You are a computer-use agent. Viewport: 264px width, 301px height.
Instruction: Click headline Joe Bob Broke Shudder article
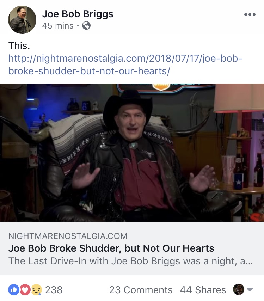point(111,248)
